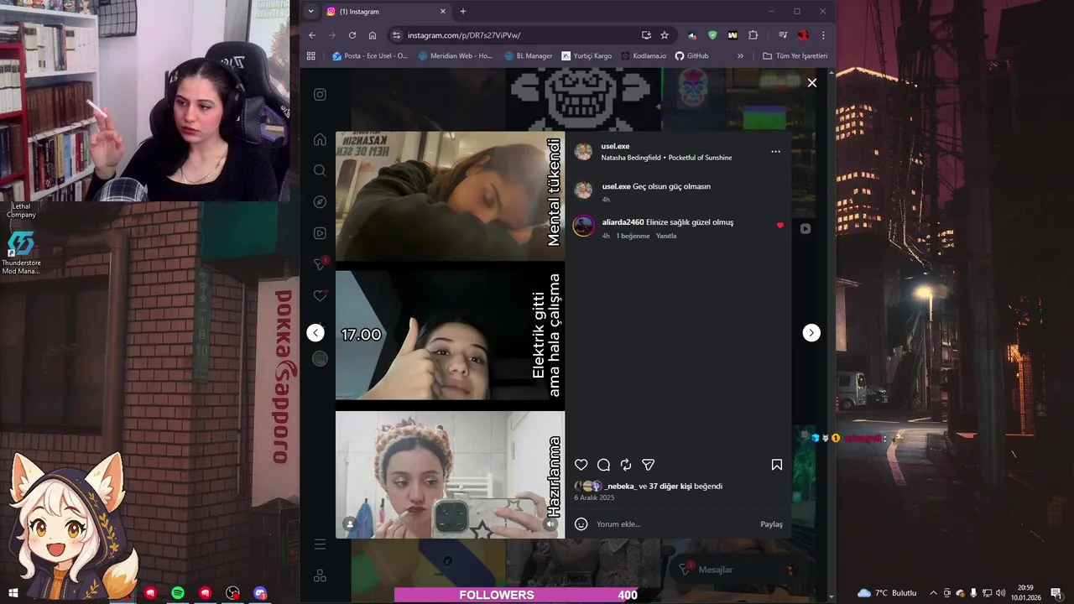Expand hidden bookmarks chevron
The height and width of the screenshot is (604, 1074).
click(x=740, y=56)
